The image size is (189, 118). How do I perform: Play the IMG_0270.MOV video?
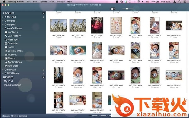tap(59, 75)
